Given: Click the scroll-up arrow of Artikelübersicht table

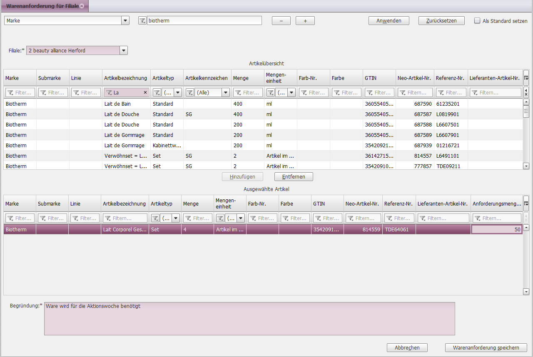Looking at the screenshot, I should [x=526, y=102].
